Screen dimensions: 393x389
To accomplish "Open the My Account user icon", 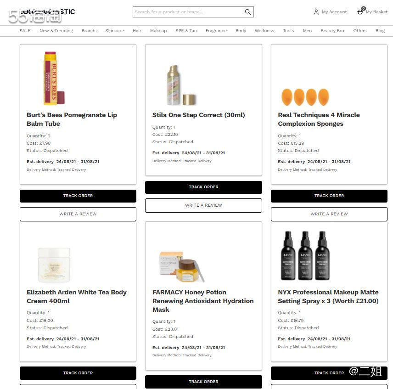I will tap(316, 12).
